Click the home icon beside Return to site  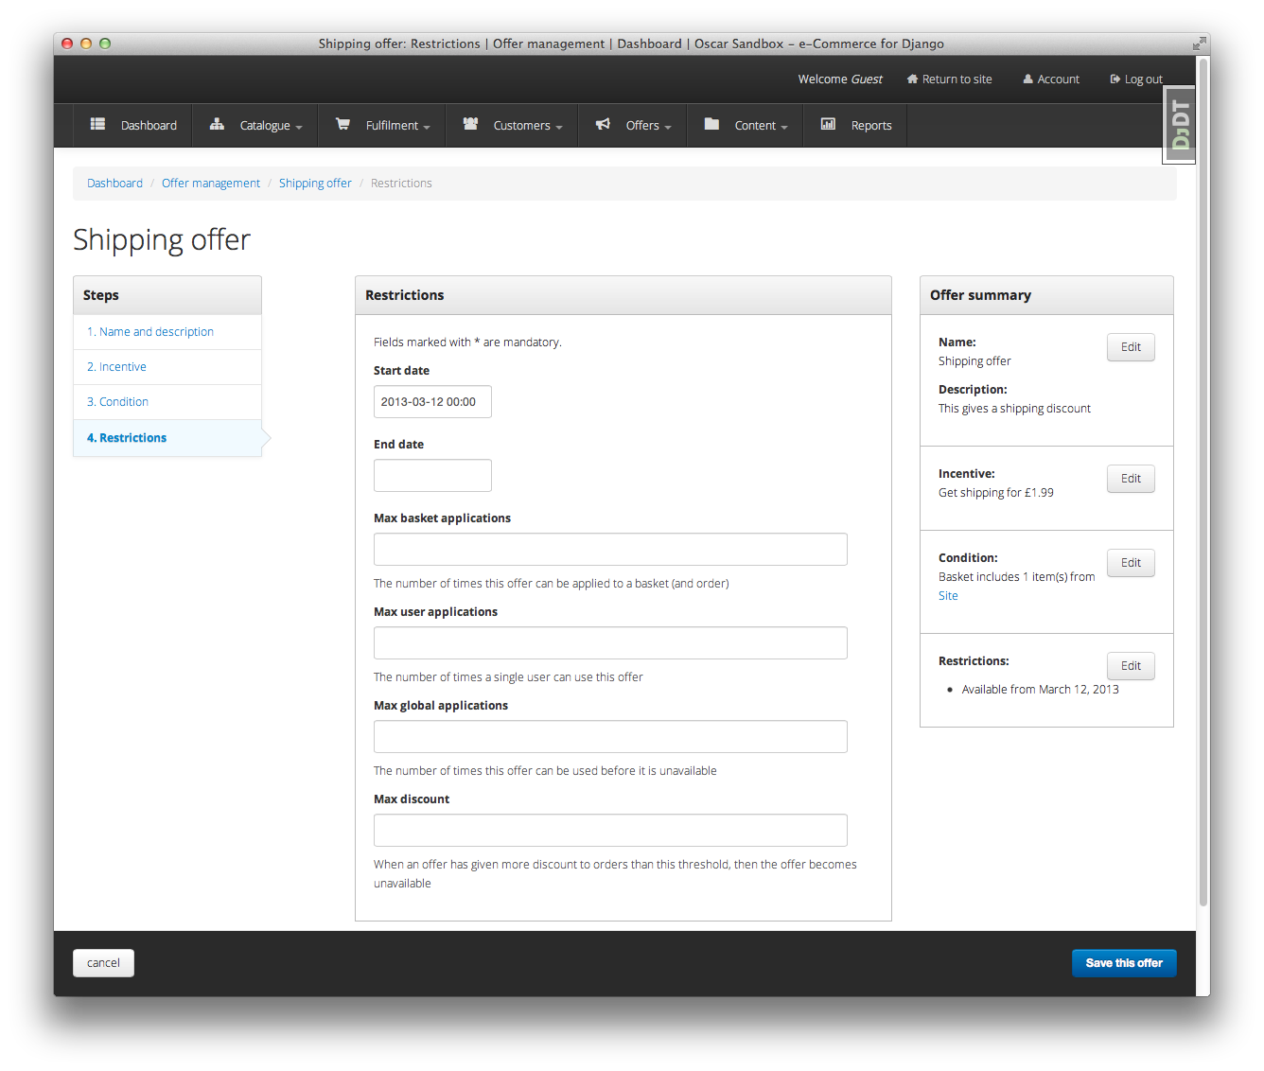tap(913, 79)
